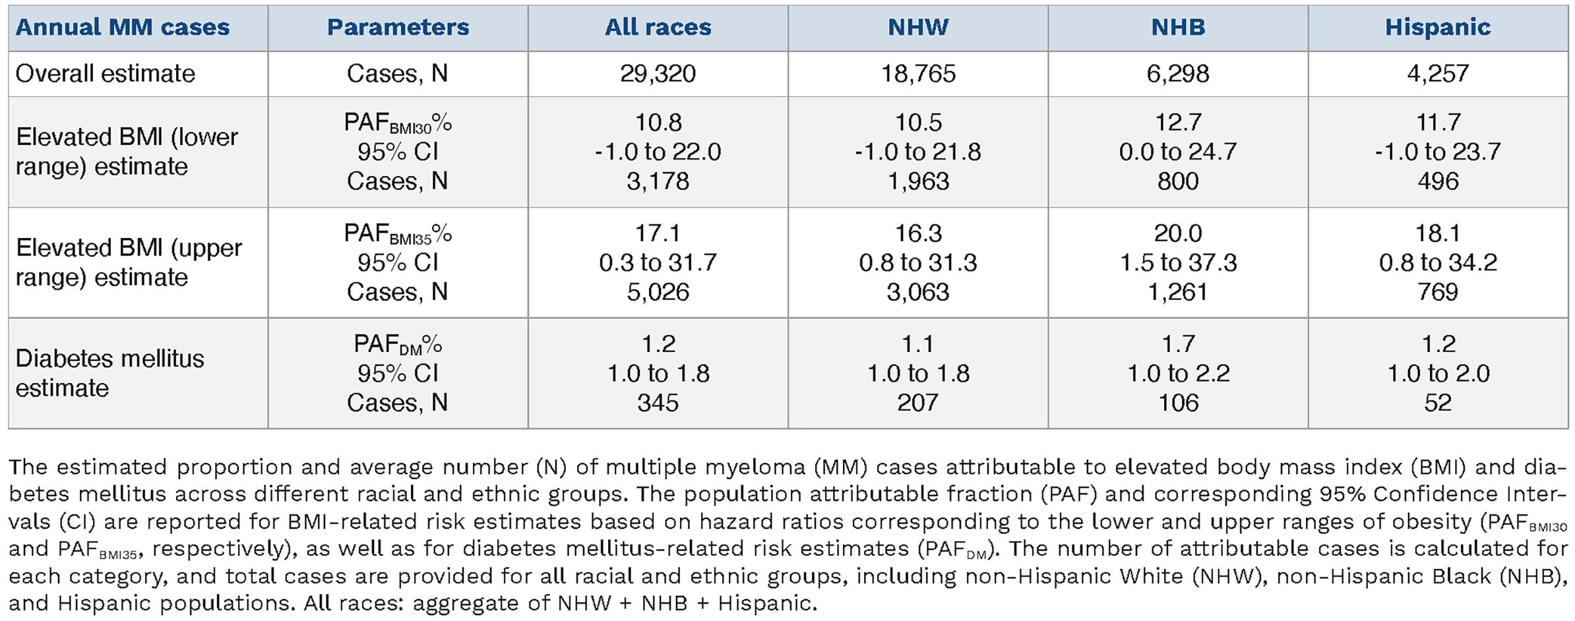Click the table caption paragraph text
Screen dimensions: 1575x621
tap(788, 535)
